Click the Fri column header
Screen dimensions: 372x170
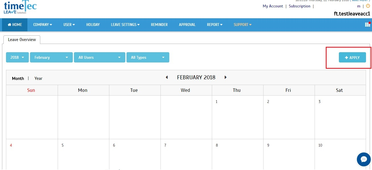[x=288, y=90]
